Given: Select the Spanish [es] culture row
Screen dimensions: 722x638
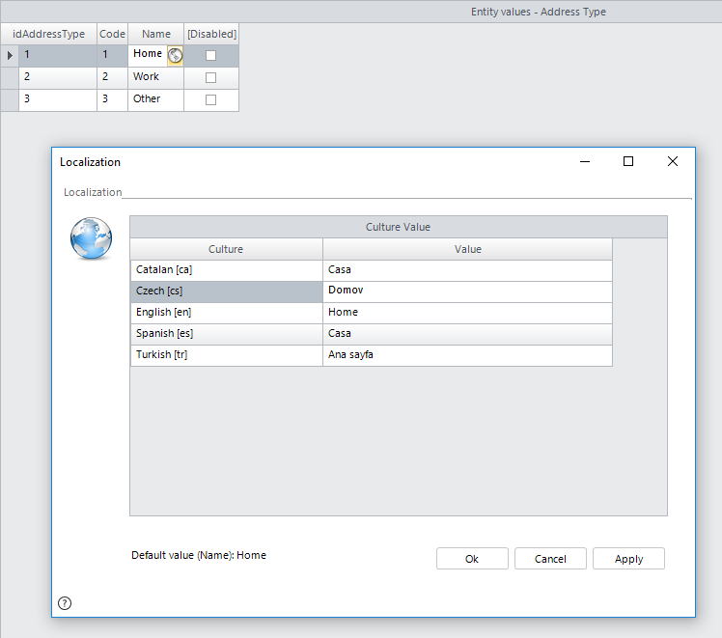Looking at the screenshot, I should pyautogui.click(x=227, y=334).
